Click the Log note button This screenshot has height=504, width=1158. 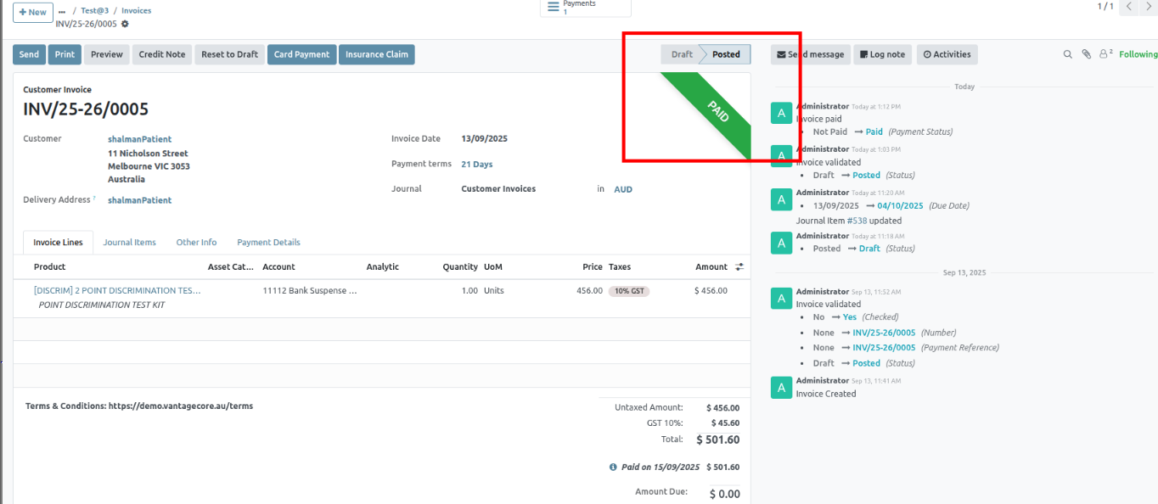tap(881, 54)
